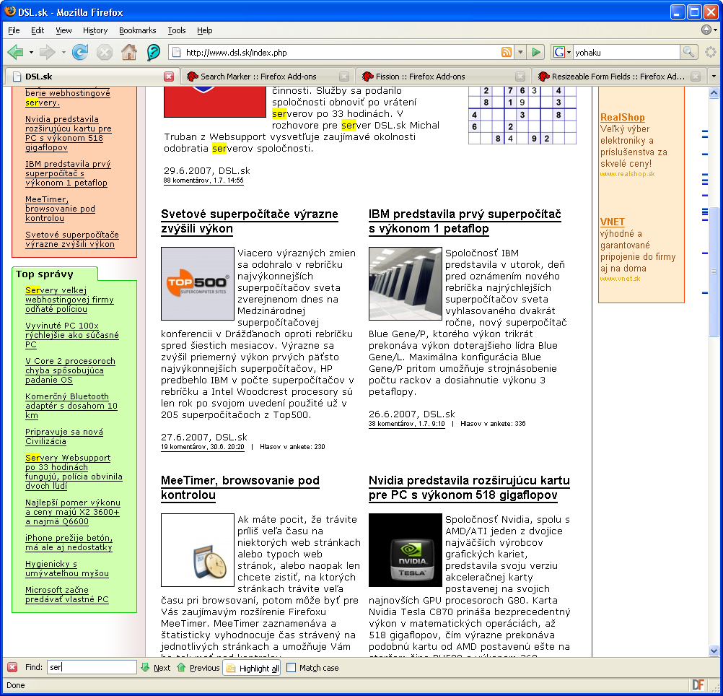Open the View menu

point(63,30)
